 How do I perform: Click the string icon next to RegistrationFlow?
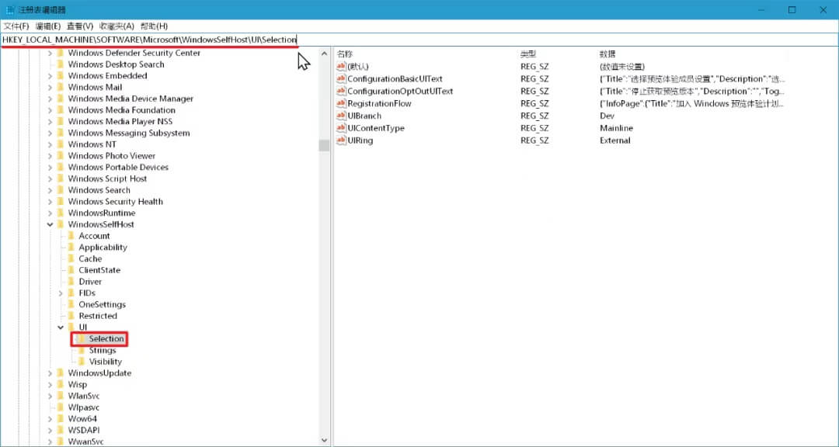pos(342,103)
